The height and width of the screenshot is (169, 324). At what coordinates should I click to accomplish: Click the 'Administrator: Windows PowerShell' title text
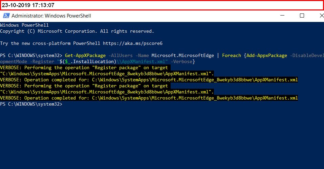click(x=51, y=16)
